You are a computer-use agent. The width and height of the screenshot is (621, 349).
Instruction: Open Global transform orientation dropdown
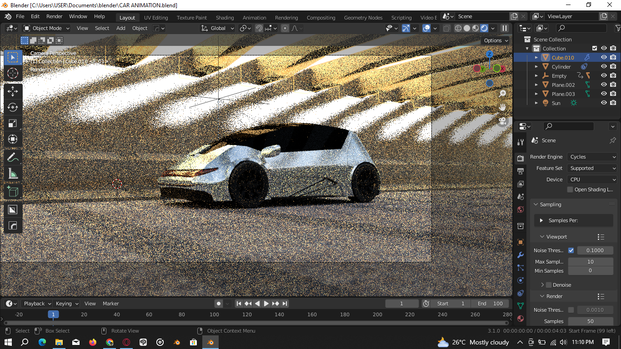pyautogui.click(x=217, y=28)
